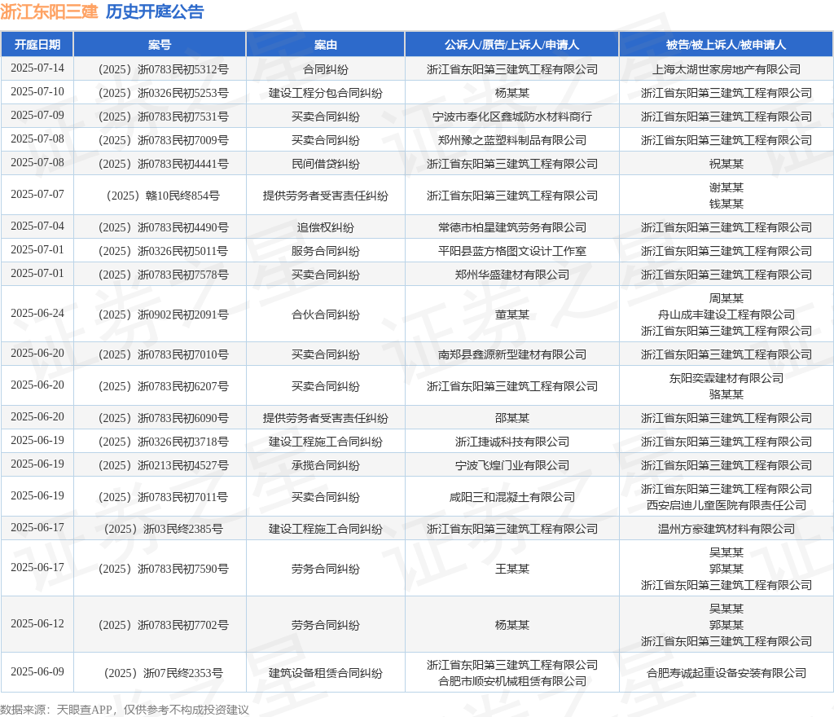Click defendant 谢某某

click(x=726, y=187)
